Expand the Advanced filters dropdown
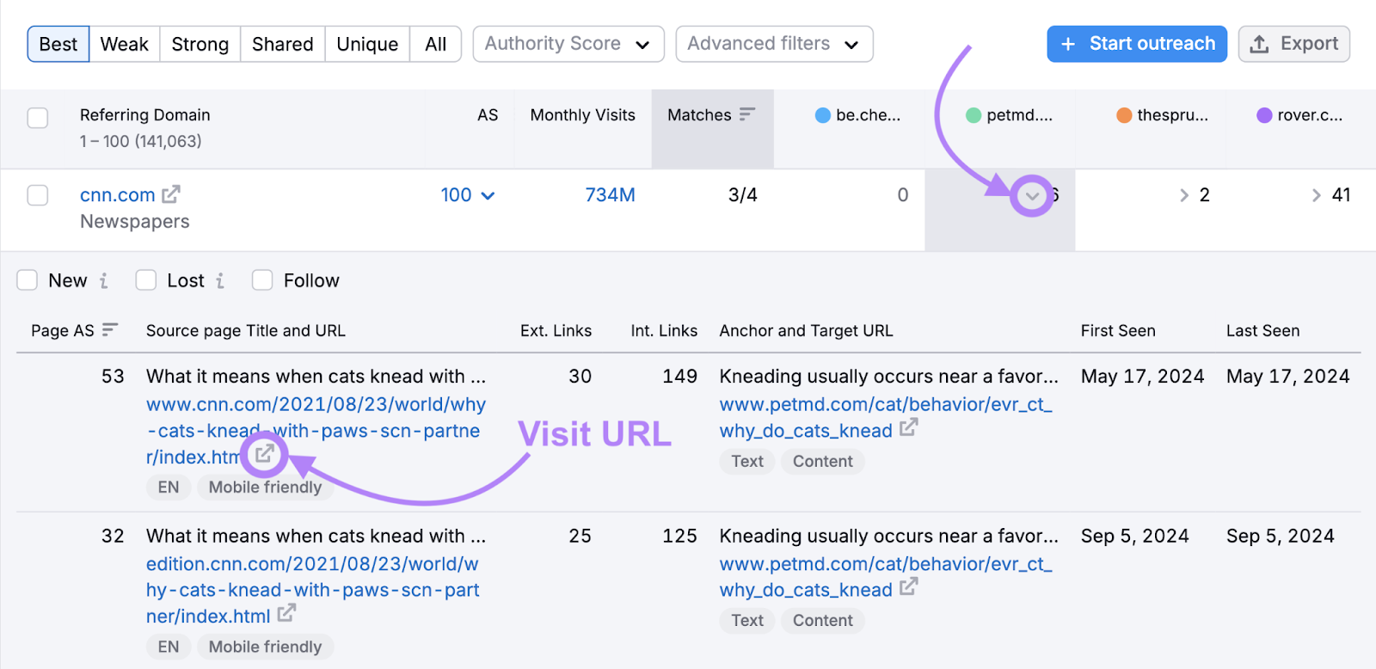The width and height of the screenshot is (1376, 669). click(x=773, y=44)
